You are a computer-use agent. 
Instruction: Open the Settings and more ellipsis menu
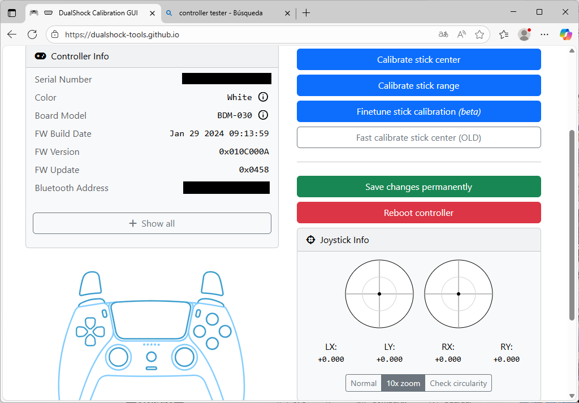pos(545,34)
